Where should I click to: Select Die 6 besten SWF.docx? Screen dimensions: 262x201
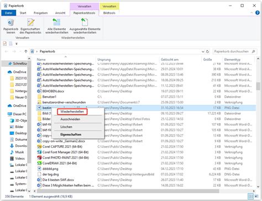(x=58, y=180)
